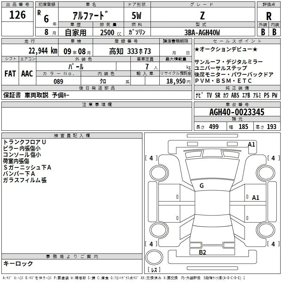Select car name アルファード
The width and height of the screenshot is (282, 282).
91,16
